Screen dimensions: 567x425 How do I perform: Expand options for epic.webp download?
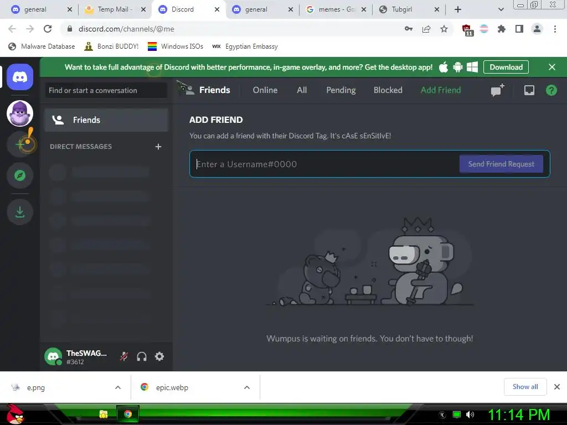[x=247, y=387]
